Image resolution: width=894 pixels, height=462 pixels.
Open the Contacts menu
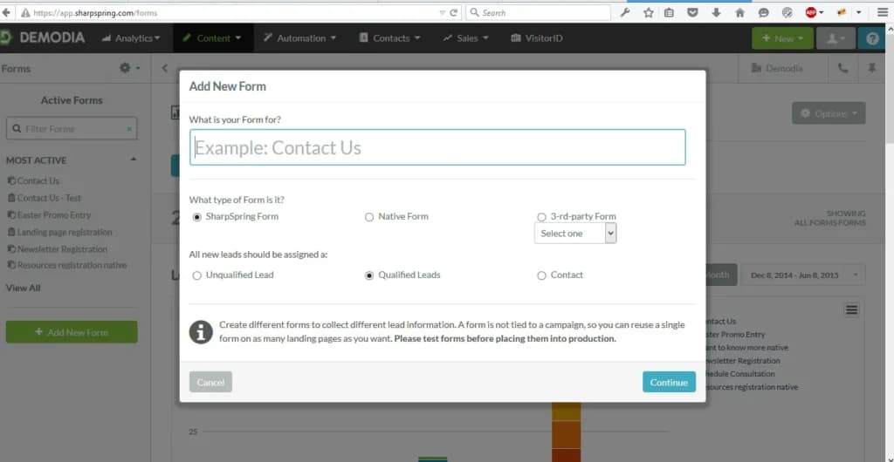point(390,38)
